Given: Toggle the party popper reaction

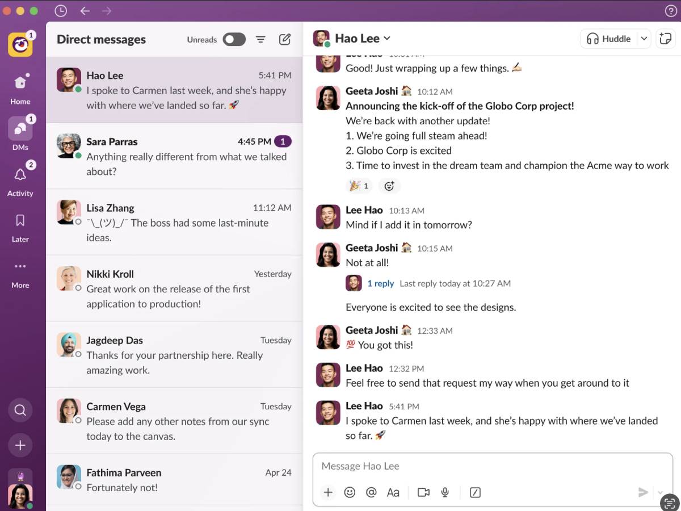Looking at the screenshot, I should [359, 186].
